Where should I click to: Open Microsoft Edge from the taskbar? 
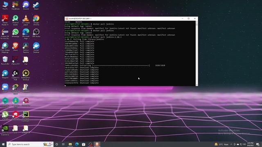point(77,144)
